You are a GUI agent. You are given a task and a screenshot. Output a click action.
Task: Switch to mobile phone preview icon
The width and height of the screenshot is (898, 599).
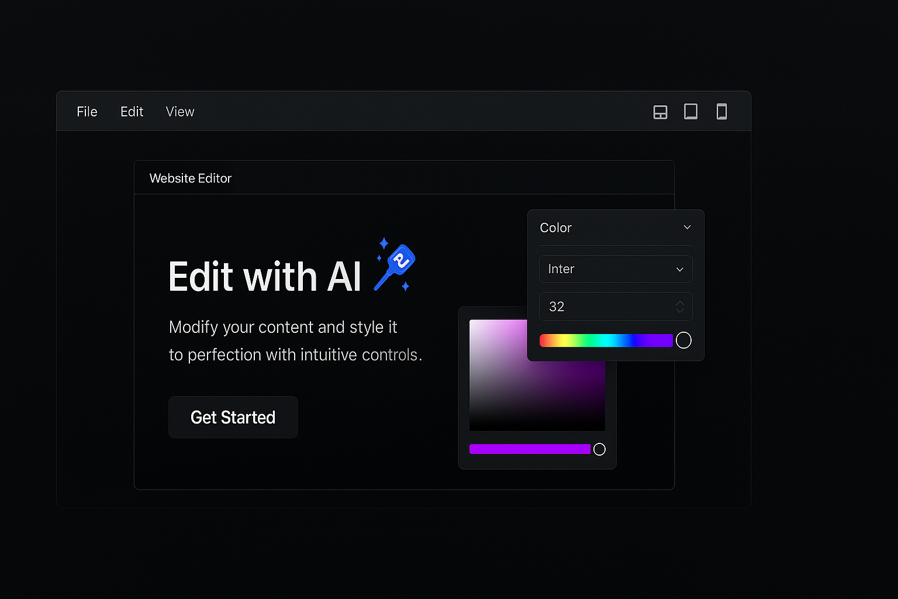pyautogui.click(x=721, y=111)
